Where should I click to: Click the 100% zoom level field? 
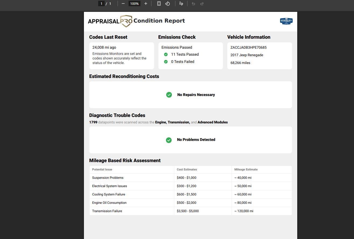coord(134,3)
